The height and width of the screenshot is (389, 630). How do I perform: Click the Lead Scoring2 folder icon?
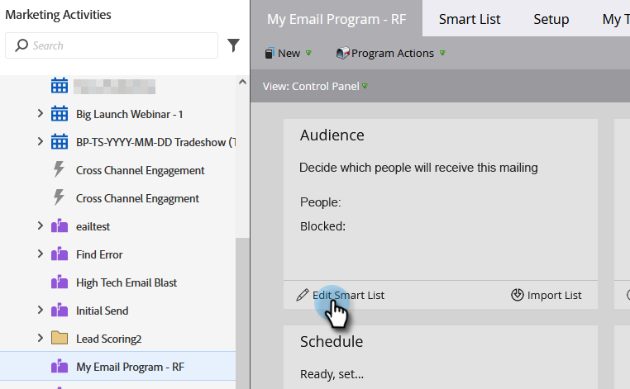click(x=59, y=339)
